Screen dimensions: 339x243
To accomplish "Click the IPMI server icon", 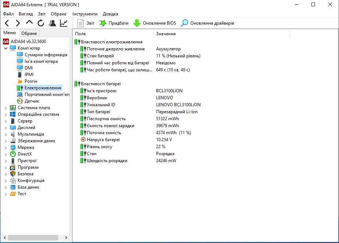I will (20, 75).
